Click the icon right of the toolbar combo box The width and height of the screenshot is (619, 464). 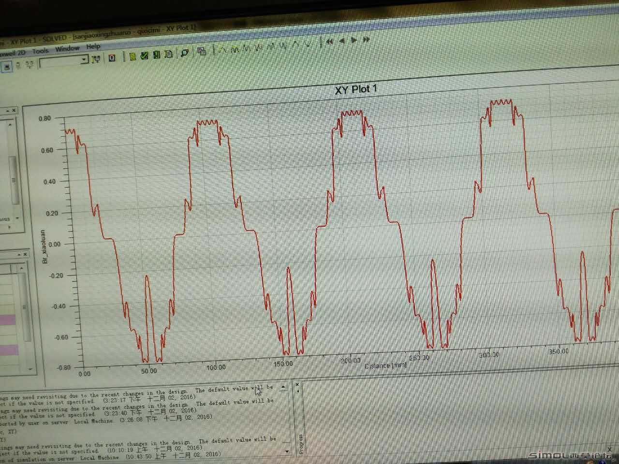coord(96,59)
